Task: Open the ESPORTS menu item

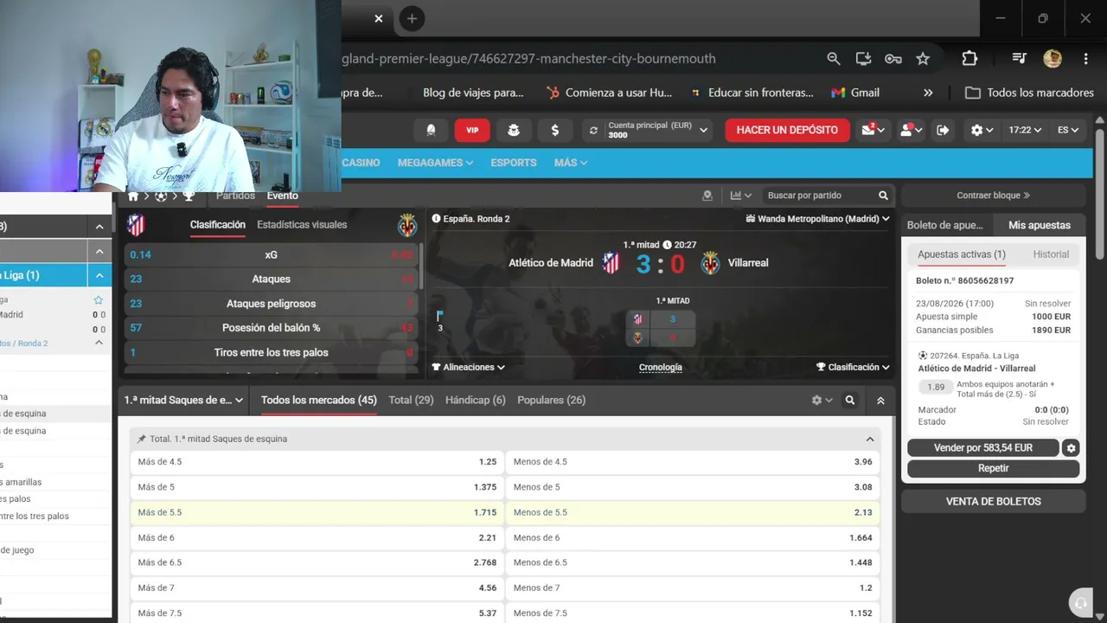Action: (514, 163)
